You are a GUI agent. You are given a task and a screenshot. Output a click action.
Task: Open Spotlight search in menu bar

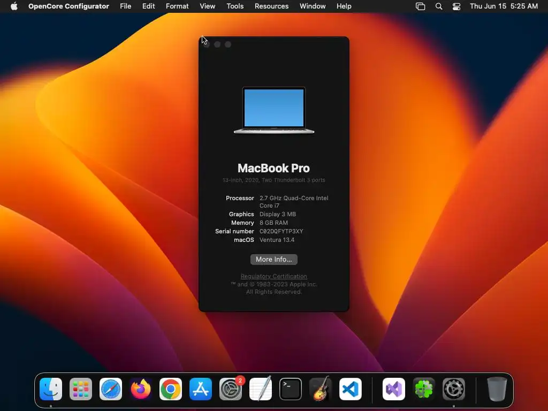439,6
